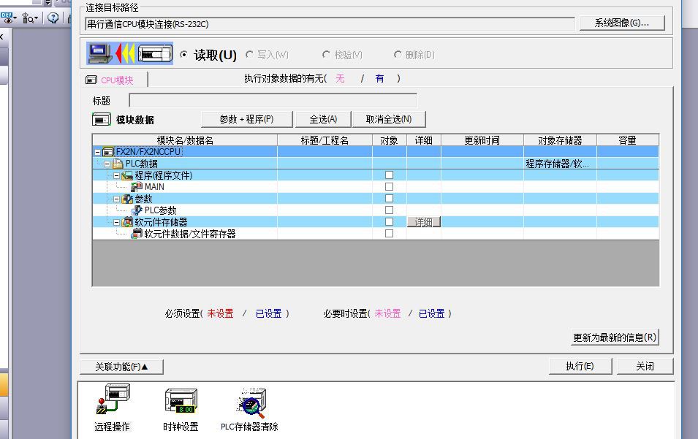Click the 标题 title input field
The width and height of the screenshot is (698, 439).
pos(273,101)
